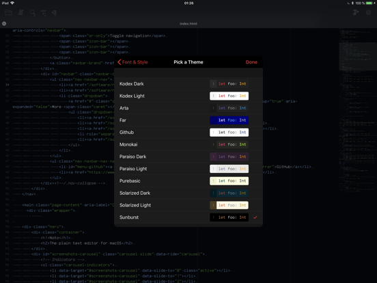Click the 'plain text editor for macOS' line
Image resolution: width=377 pixels, height=283 pixels.
[87, 243]
